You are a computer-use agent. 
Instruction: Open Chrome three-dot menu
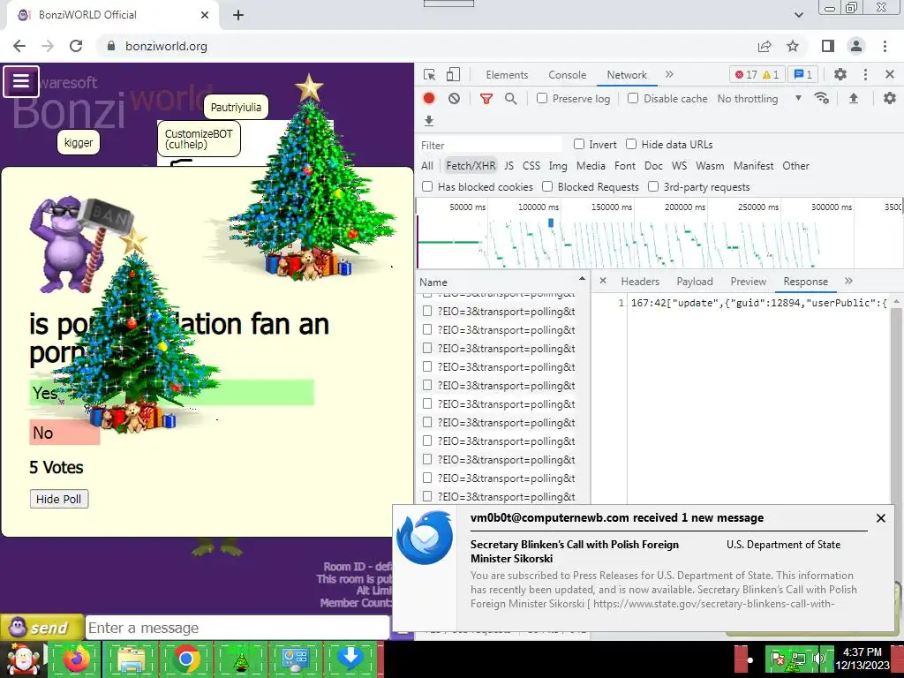(x=885, y=46)
